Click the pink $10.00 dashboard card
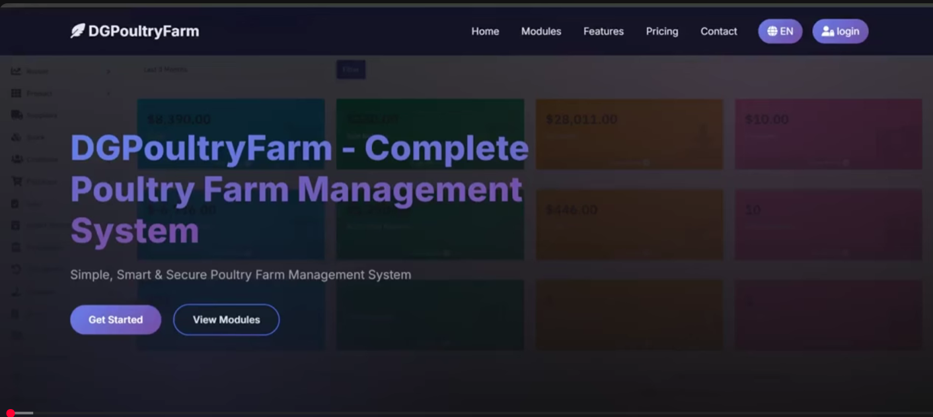Viewport: 933px width, 417px height. [x=828, y=134]
